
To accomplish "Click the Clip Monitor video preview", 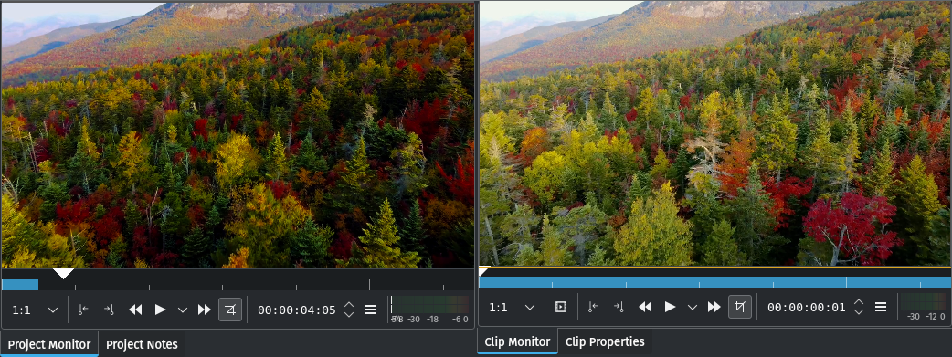I will click(x=715, y=133).
